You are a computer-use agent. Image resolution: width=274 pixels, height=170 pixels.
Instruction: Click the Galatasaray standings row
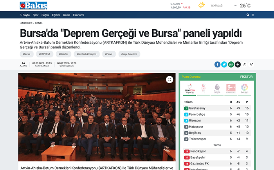point(217,108)
